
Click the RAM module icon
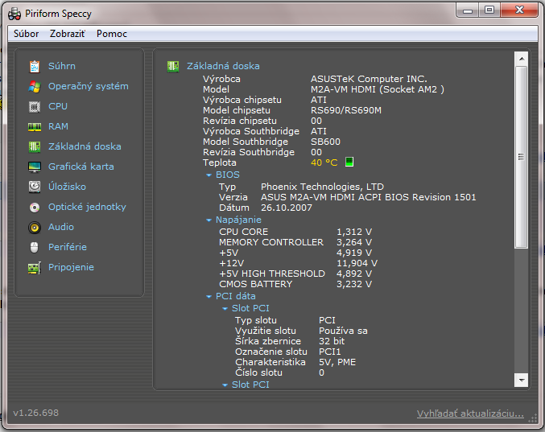point(35,127)
